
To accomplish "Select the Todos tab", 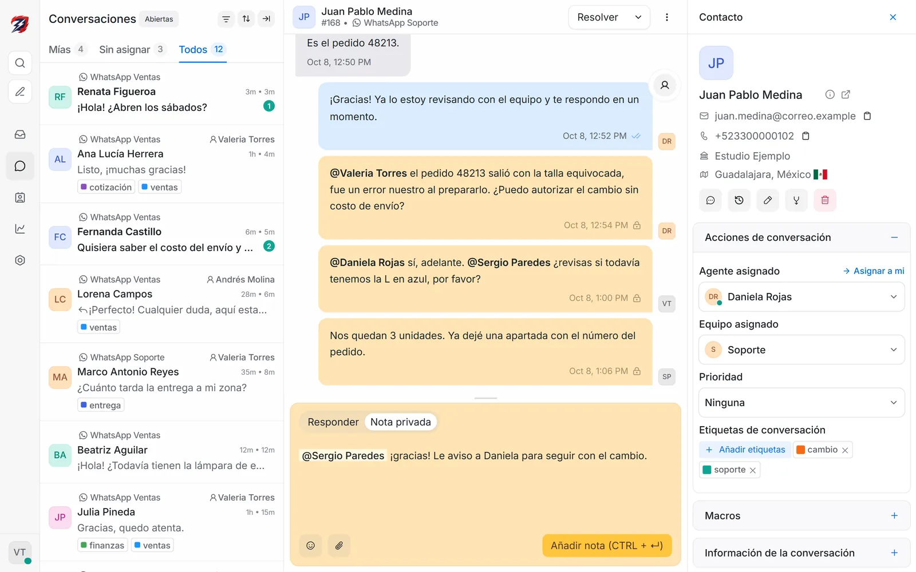I will click(203, 50).
